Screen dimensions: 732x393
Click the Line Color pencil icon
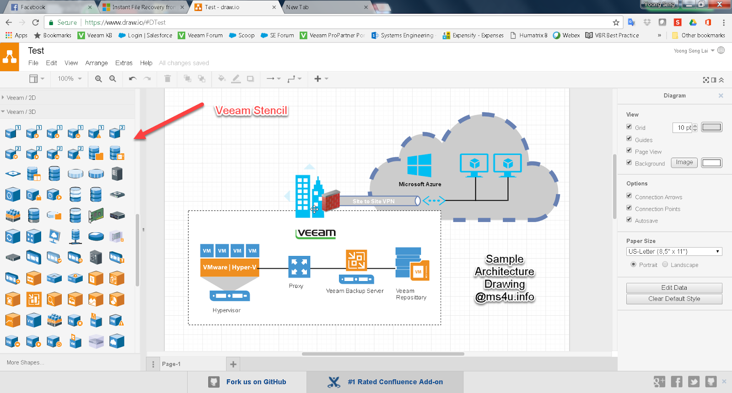click(236, 79)
